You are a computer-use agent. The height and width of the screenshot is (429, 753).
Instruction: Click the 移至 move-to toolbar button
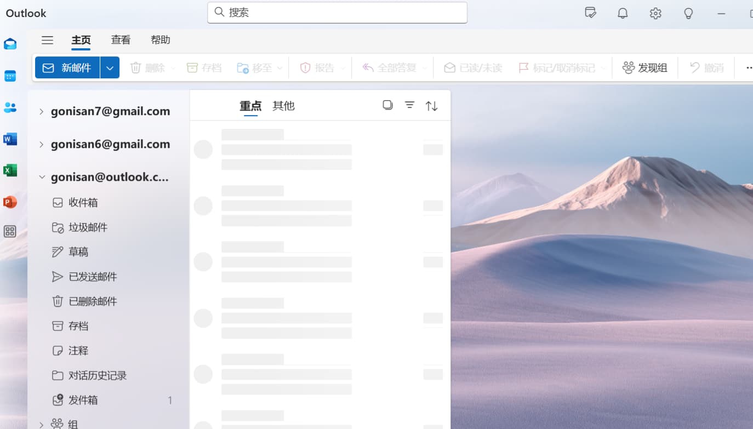(x=254, y=68)
